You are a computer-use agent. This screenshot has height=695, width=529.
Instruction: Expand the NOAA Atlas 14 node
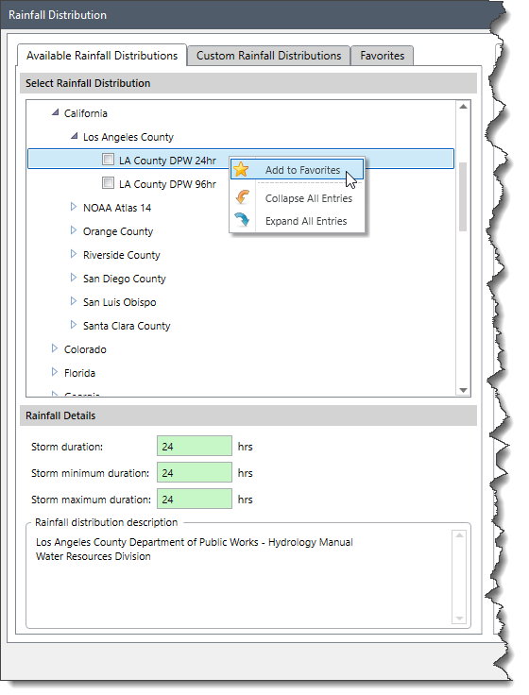click(74, 207)
